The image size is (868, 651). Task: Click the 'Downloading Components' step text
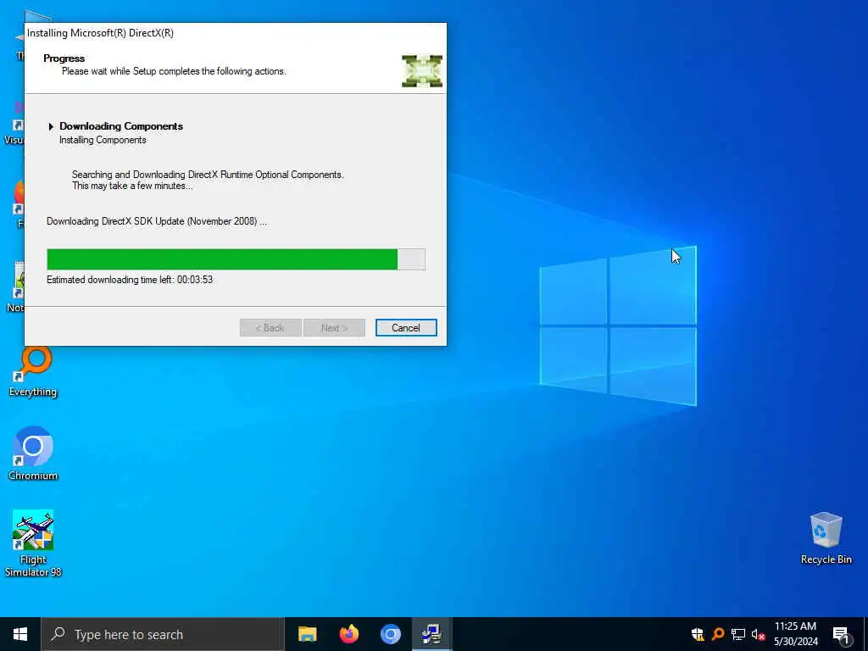pyautogui.click(x=121, y=126)
